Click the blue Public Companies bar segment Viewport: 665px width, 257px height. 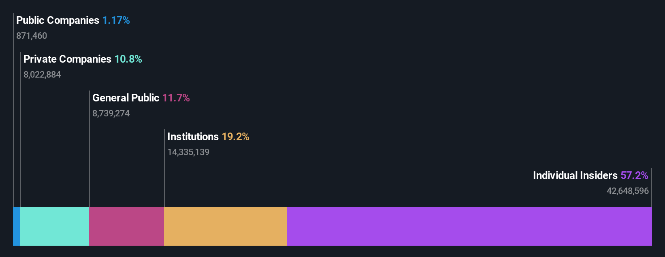(17, 226)
